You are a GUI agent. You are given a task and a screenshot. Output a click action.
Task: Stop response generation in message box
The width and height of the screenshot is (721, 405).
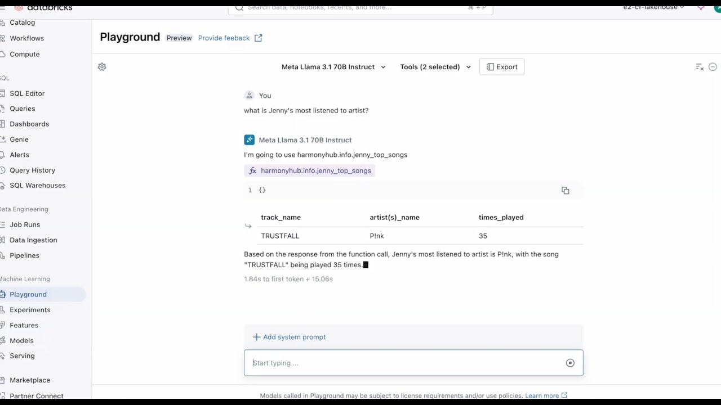(570, 363)
